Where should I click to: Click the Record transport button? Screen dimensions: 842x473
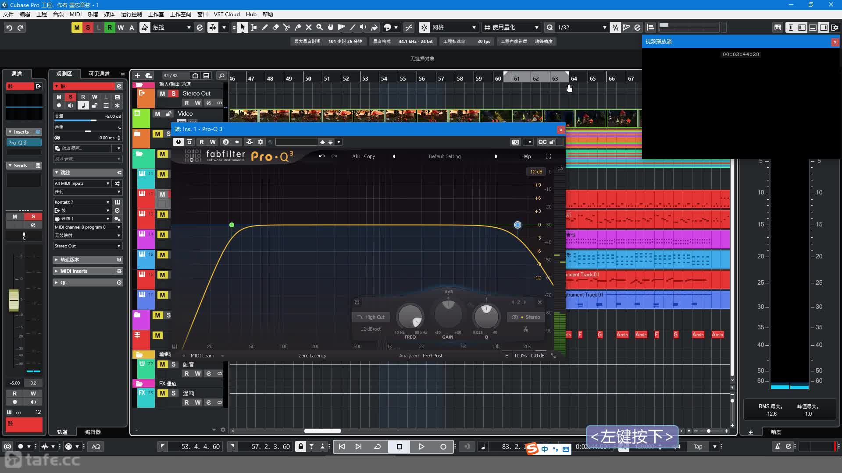click(443, 446)
